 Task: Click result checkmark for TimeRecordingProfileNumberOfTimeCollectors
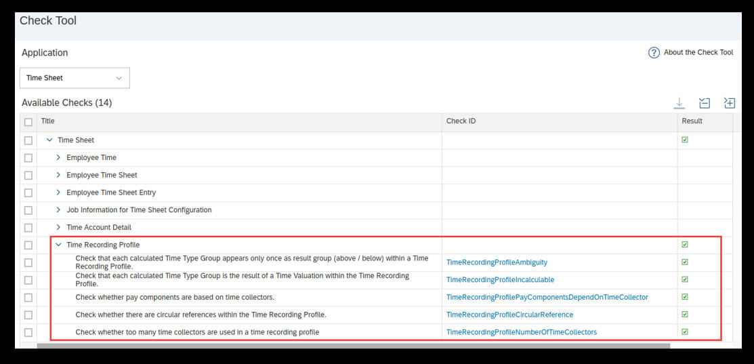point(685,331)
